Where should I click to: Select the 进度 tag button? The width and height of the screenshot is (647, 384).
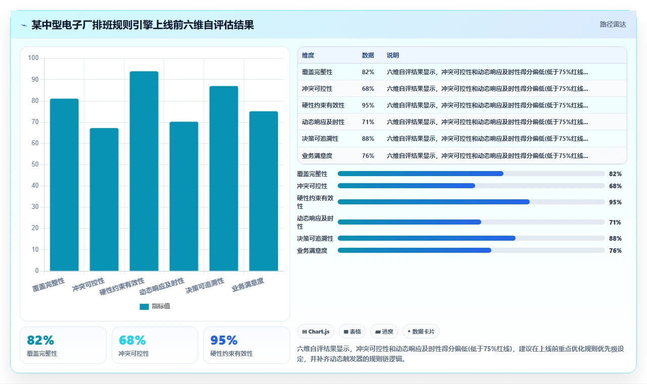tap(384, 332)
